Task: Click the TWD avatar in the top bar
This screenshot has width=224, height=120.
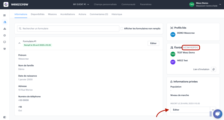Action: click(x=192, y=5)
